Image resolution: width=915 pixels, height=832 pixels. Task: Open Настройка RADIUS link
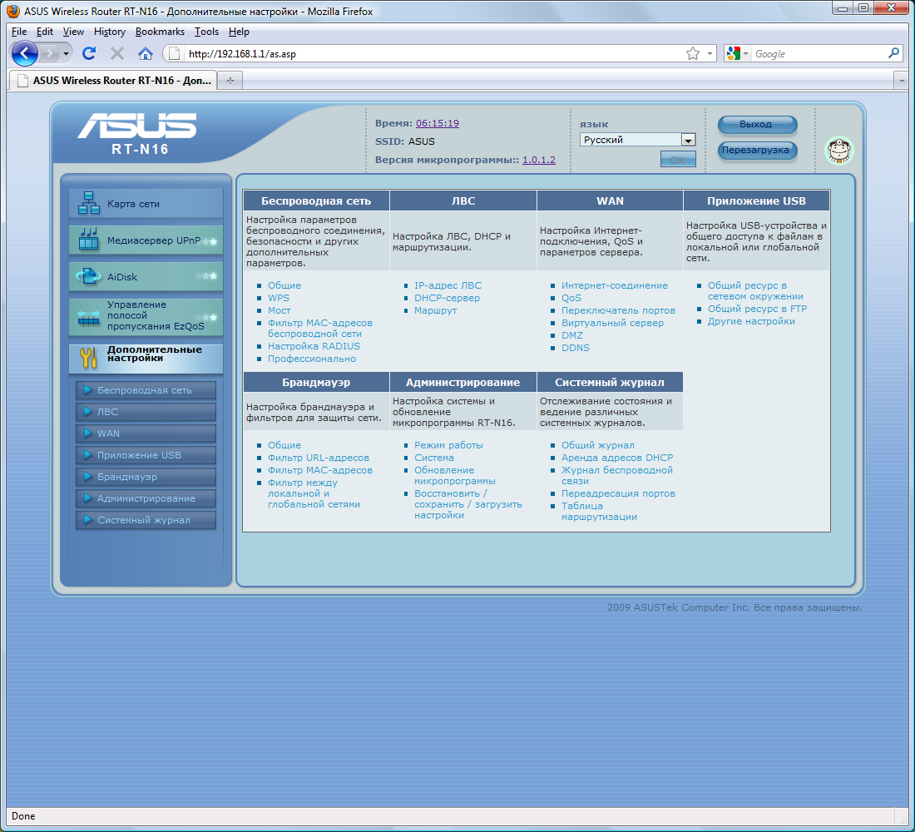coord(314,346)
